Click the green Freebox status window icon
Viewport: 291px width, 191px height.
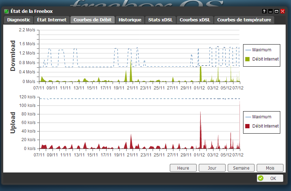pyautogui.click(x=6, y=11)
